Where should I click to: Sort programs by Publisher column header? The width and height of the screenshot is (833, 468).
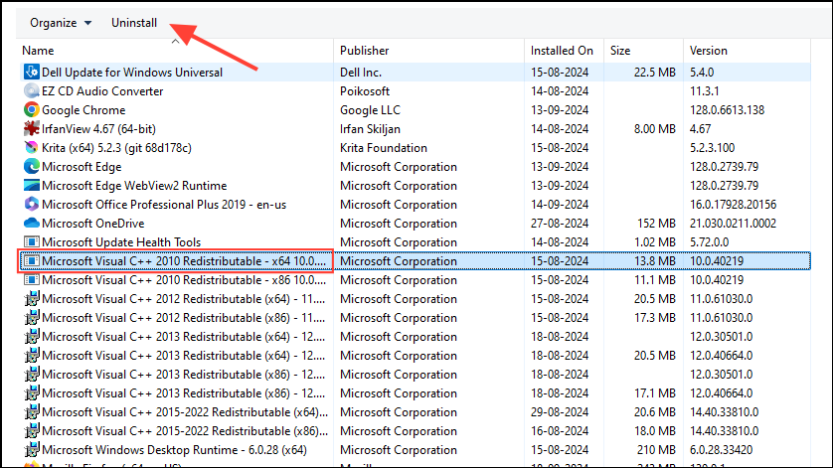point(365,51)
